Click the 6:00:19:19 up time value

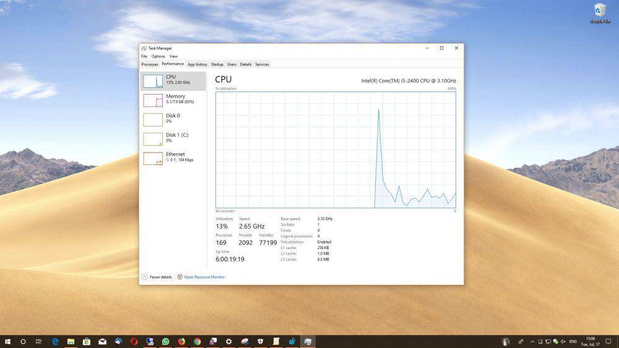(x=230, y=260)
